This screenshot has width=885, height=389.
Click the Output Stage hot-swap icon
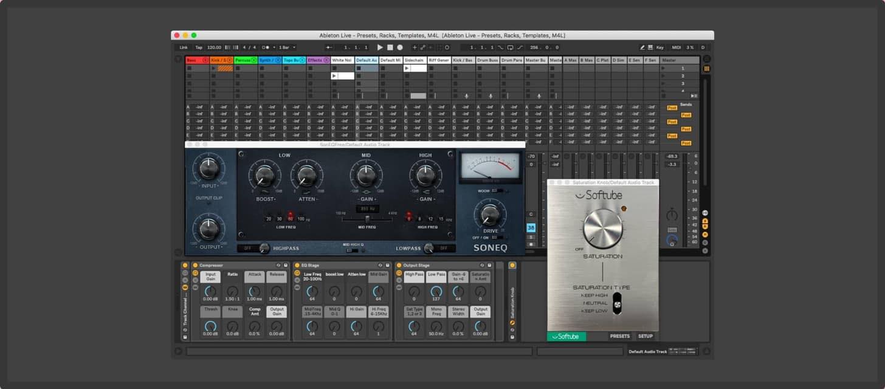tap(482, 265)
